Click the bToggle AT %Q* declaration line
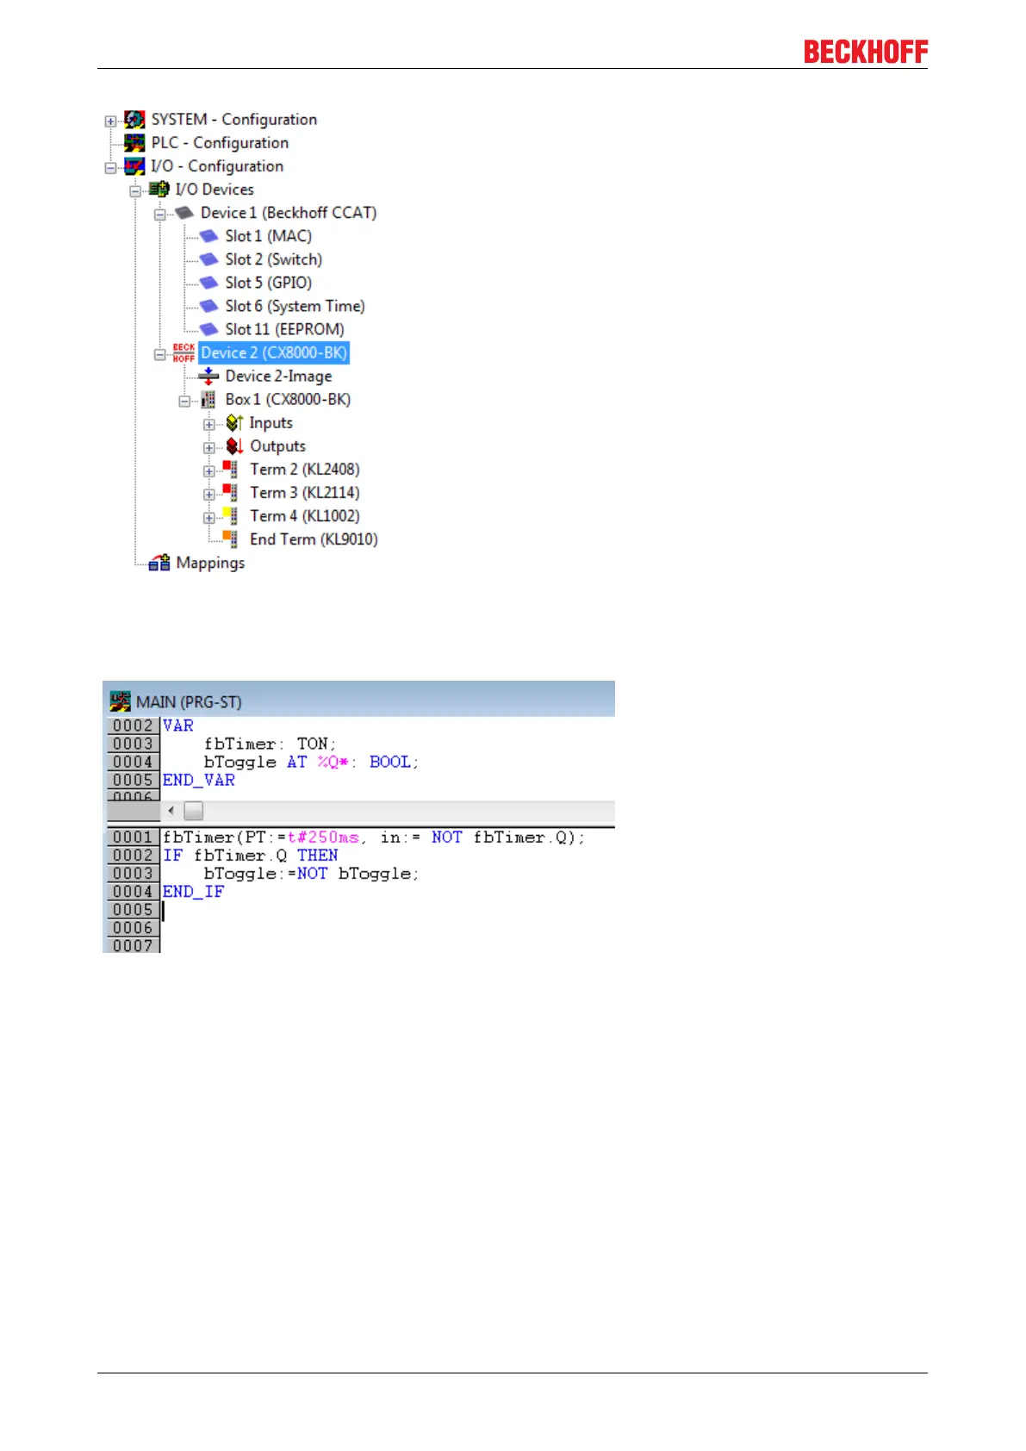Image resolution: width=1026 pixels, height=1451 pixels. pos(311,762)
